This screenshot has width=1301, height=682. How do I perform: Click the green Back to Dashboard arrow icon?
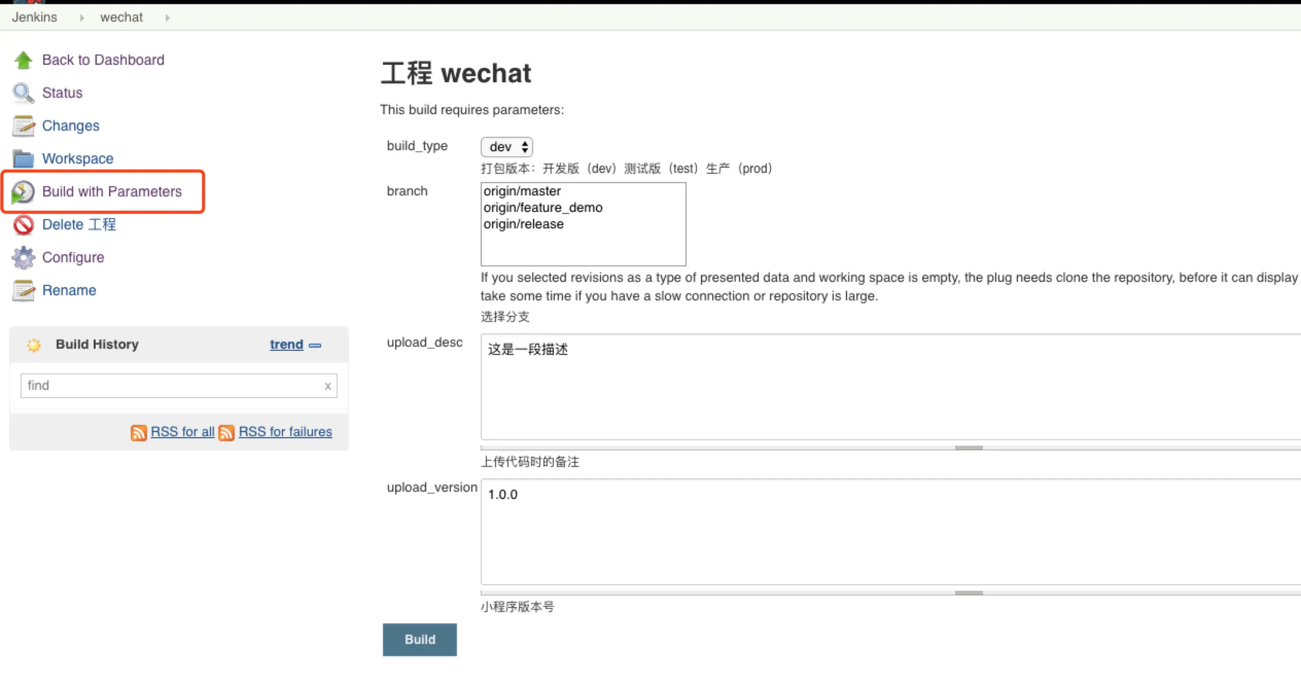[23, 60]
